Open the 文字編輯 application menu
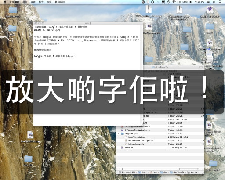225x180 pixels. tap(15, 2)
